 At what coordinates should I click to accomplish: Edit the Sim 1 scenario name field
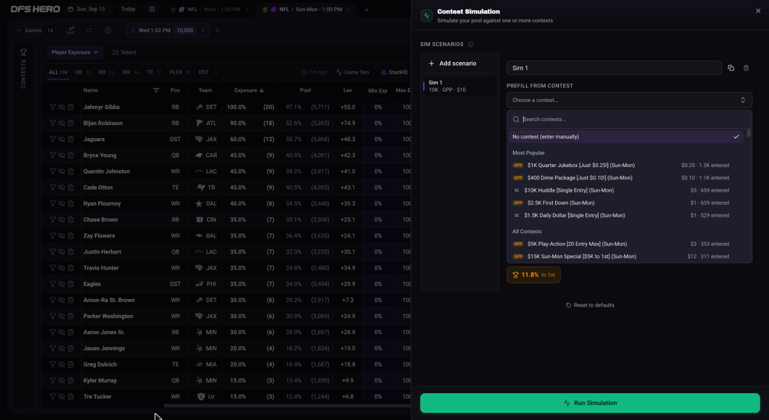tap(614, 68)
